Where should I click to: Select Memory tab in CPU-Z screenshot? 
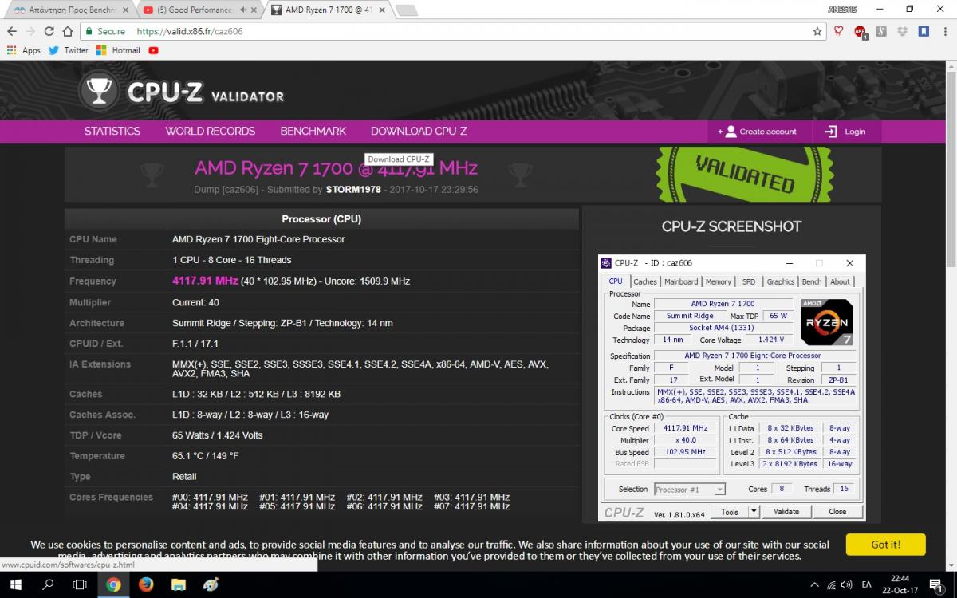(x=718, y=281)
